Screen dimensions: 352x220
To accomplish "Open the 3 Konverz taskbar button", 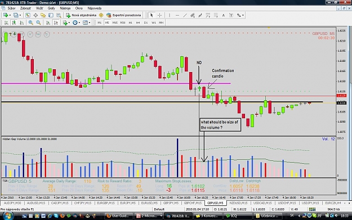I will 208,216.
